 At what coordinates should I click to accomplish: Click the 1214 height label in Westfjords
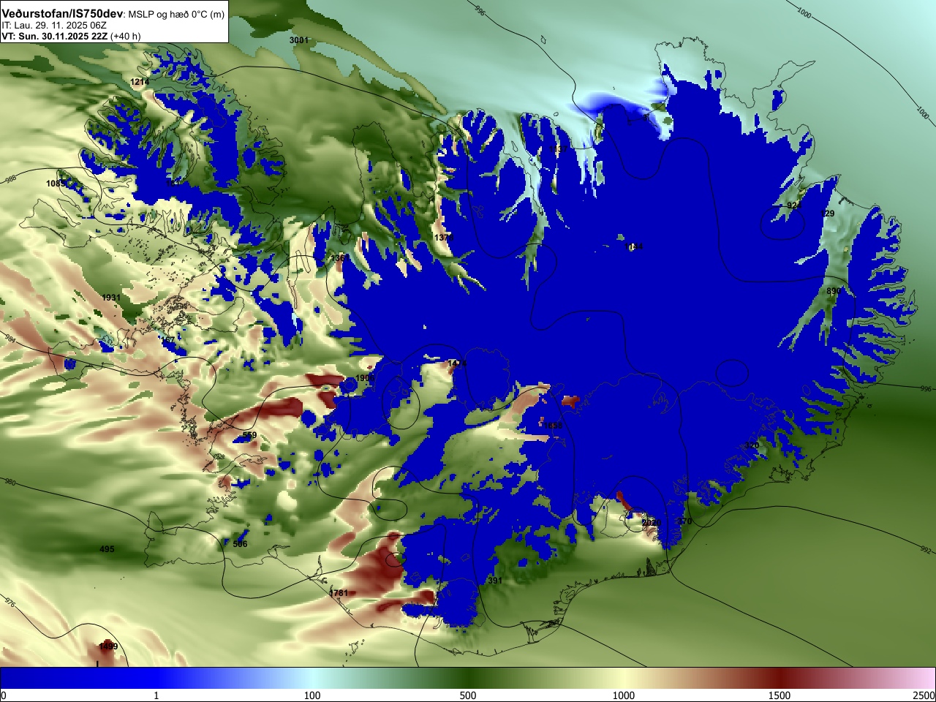(x=140, y=82)
